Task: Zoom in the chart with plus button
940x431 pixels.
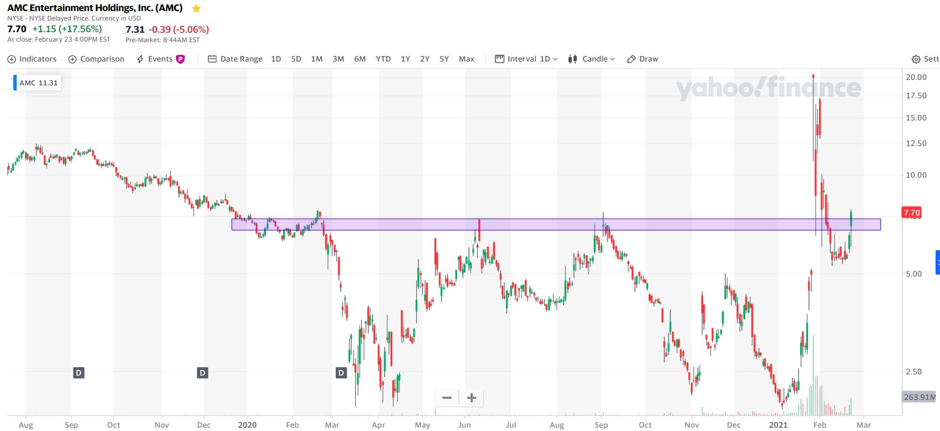Action: point(472,398)
